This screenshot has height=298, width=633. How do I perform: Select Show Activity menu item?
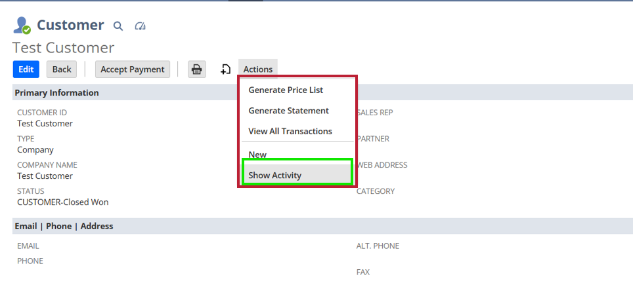click(274, 176)
